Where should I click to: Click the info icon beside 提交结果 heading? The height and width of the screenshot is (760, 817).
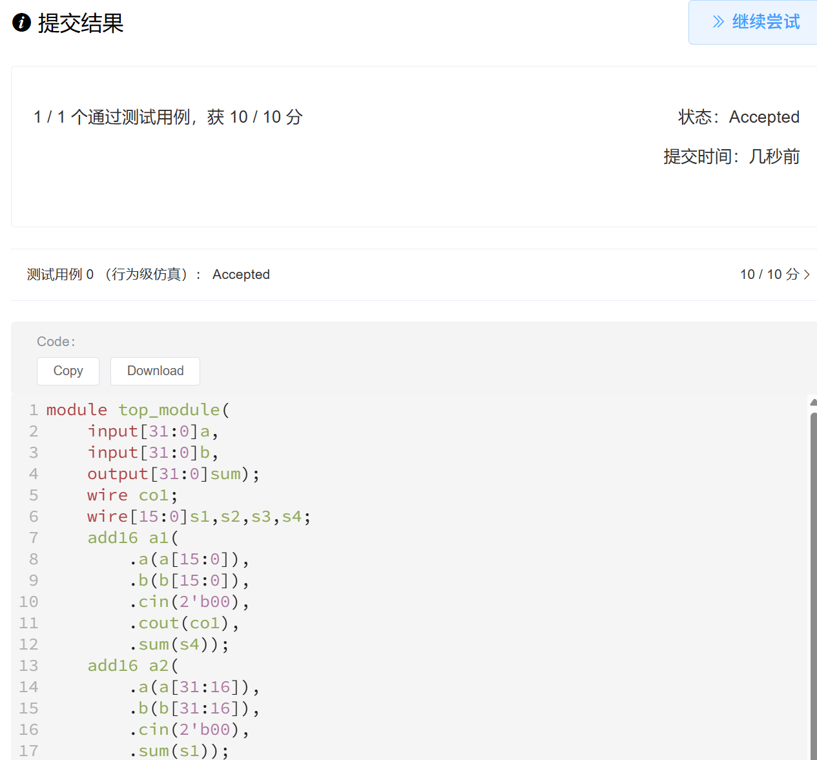point(21,23)
